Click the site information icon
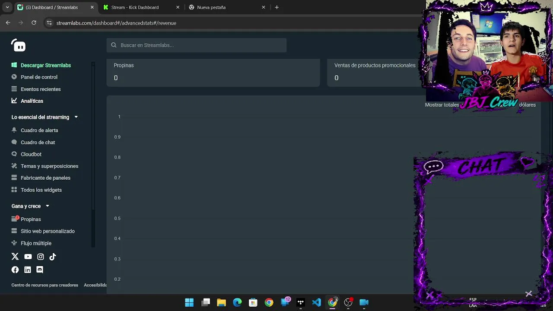The width and height of the screenshot is (553, 311). pos(49,23)
